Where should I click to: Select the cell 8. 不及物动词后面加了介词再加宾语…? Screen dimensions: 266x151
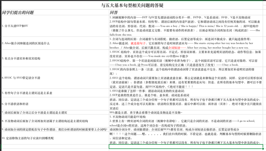pyautogui.click(x=55, y=121)
